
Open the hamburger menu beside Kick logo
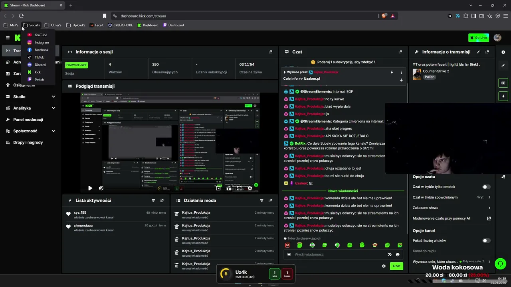pyautogui.click(x=8, y=38)
